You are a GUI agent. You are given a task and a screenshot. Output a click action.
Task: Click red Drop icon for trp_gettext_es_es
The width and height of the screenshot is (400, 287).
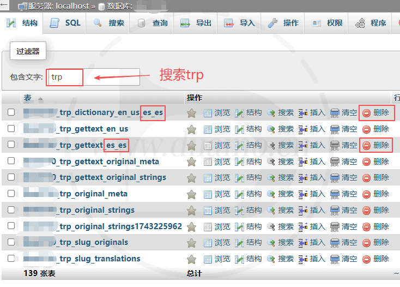point(367,146)
